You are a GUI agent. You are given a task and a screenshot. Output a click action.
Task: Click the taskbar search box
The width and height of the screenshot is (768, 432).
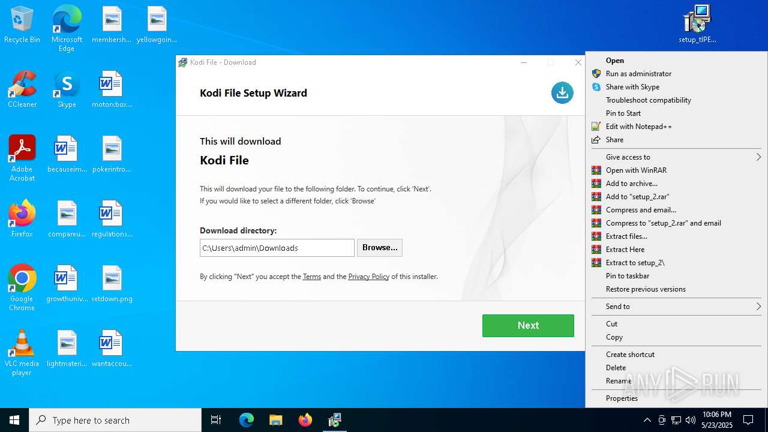[115, 420]
